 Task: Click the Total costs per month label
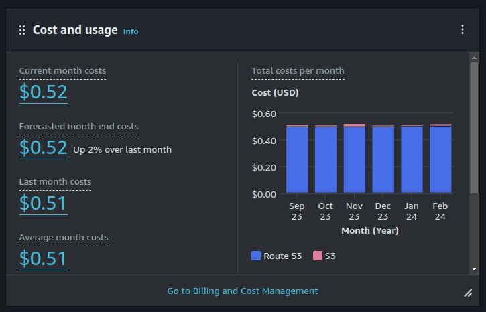[x=298, y=71]
